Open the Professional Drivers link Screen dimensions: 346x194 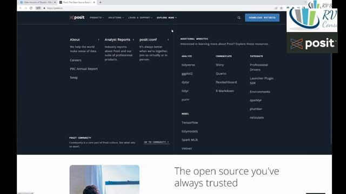[x=259, y=67]
